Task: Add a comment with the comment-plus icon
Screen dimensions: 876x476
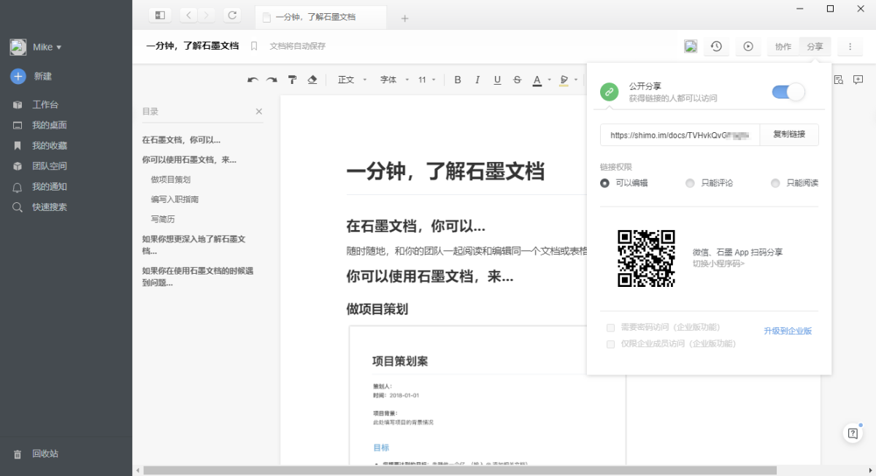Action: (x=858, y=80)
